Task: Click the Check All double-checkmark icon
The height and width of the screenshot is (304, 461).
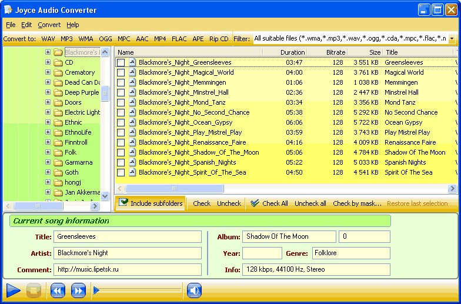Action: click(x=255, y=203)
